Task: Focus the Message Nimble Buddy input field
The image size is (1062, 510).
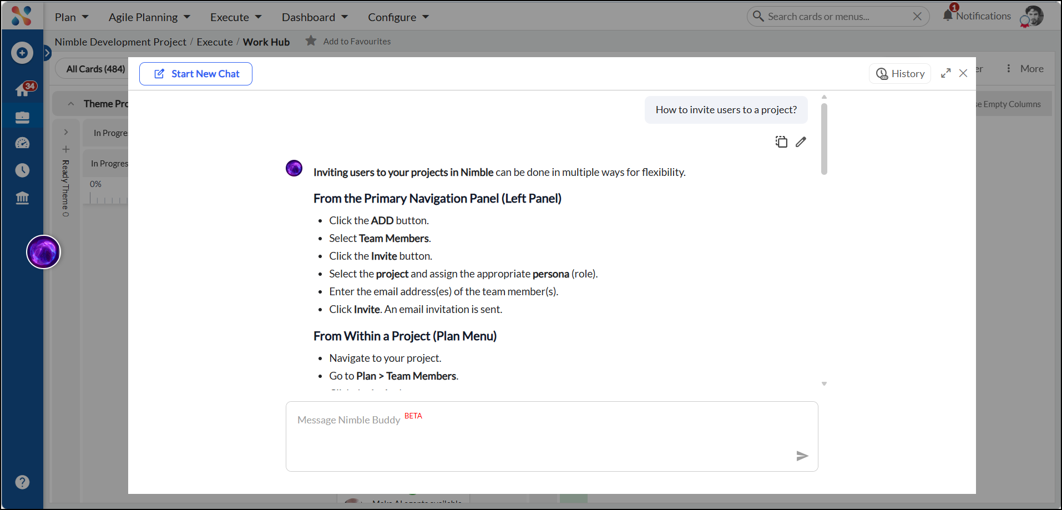Action: (552, 436)
